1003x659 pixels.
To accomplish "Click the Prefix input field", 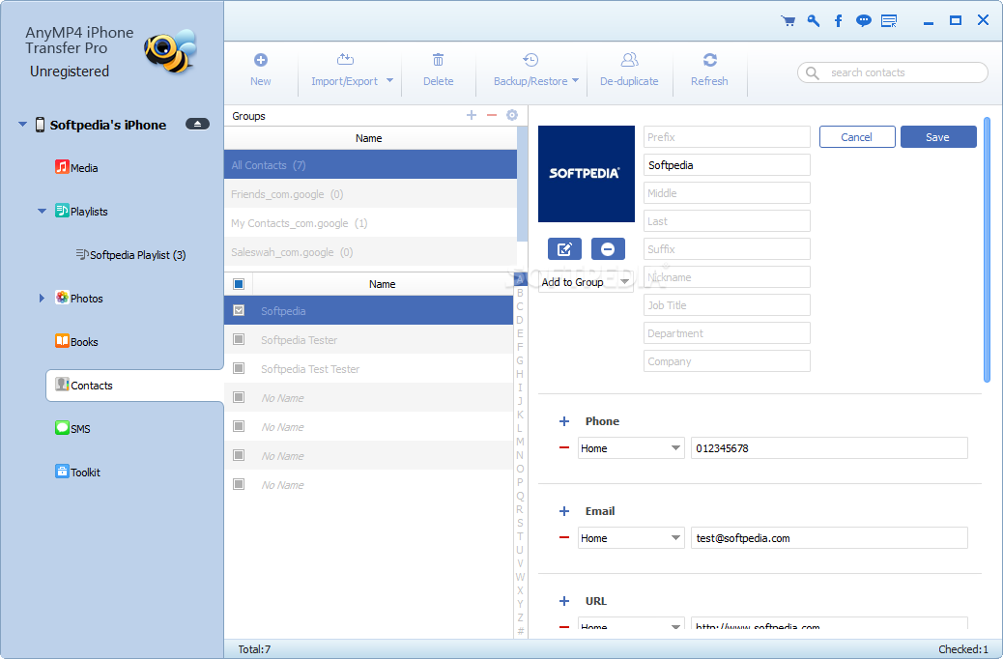I will click(x=727, y=137).
